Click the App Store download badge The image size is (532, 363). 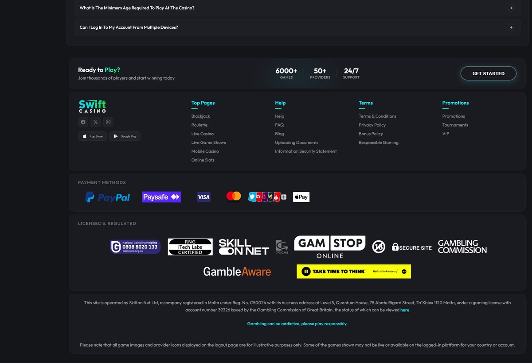92,136
